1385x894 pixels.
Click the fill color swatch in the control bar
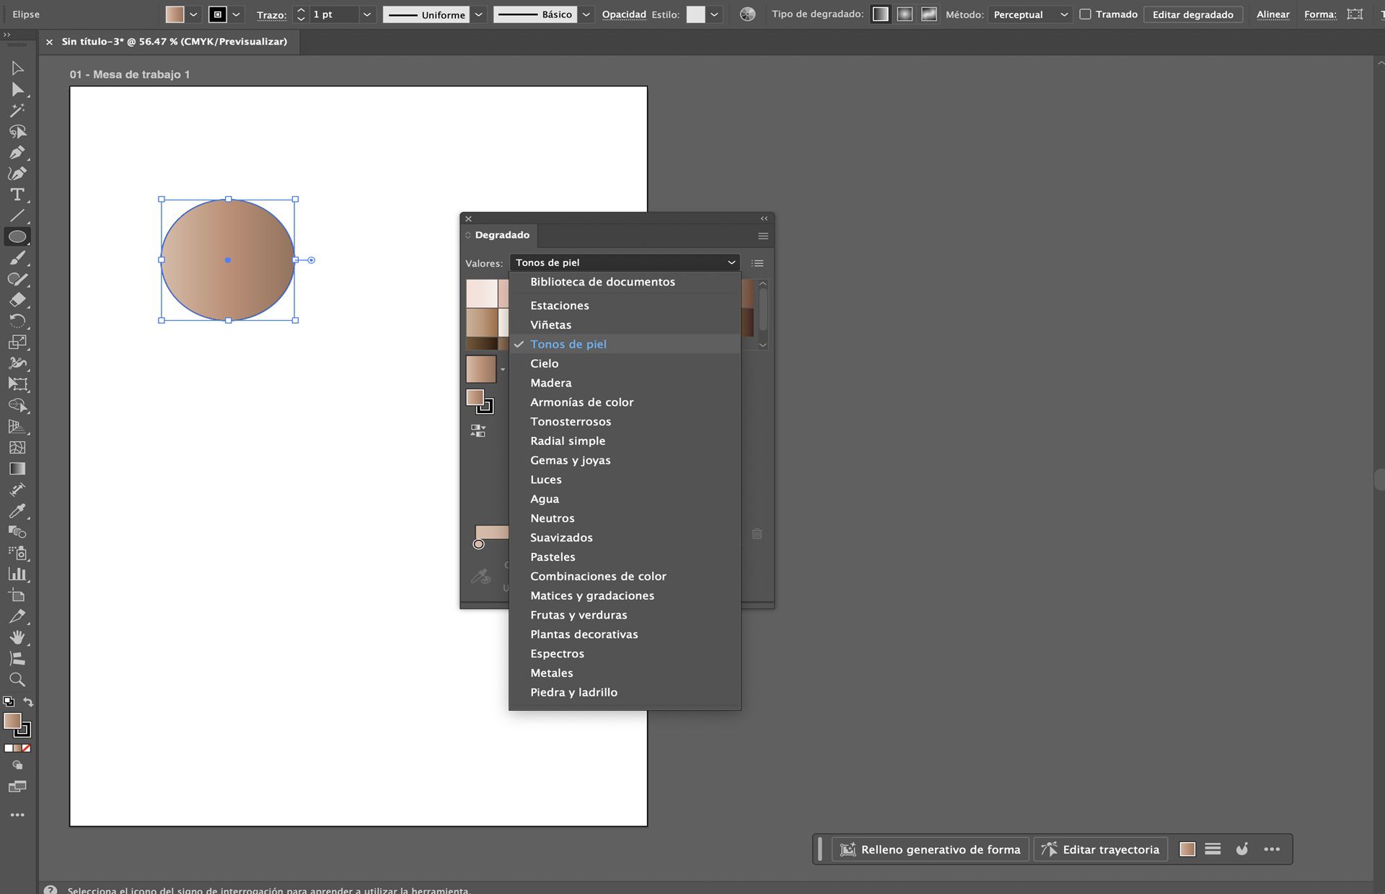(175, 14)
